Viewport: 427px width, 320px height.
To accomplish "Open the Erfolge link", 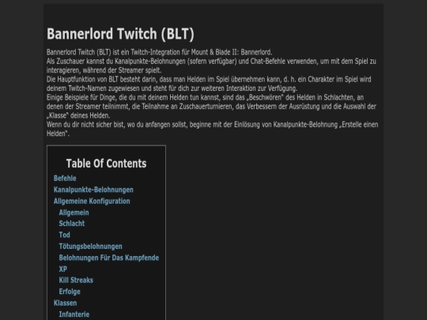I will 70,292.
